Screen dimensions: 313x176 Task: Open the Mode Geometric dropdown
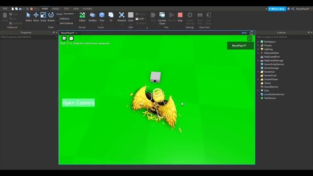pyautogui.click(x=70, y=14)
